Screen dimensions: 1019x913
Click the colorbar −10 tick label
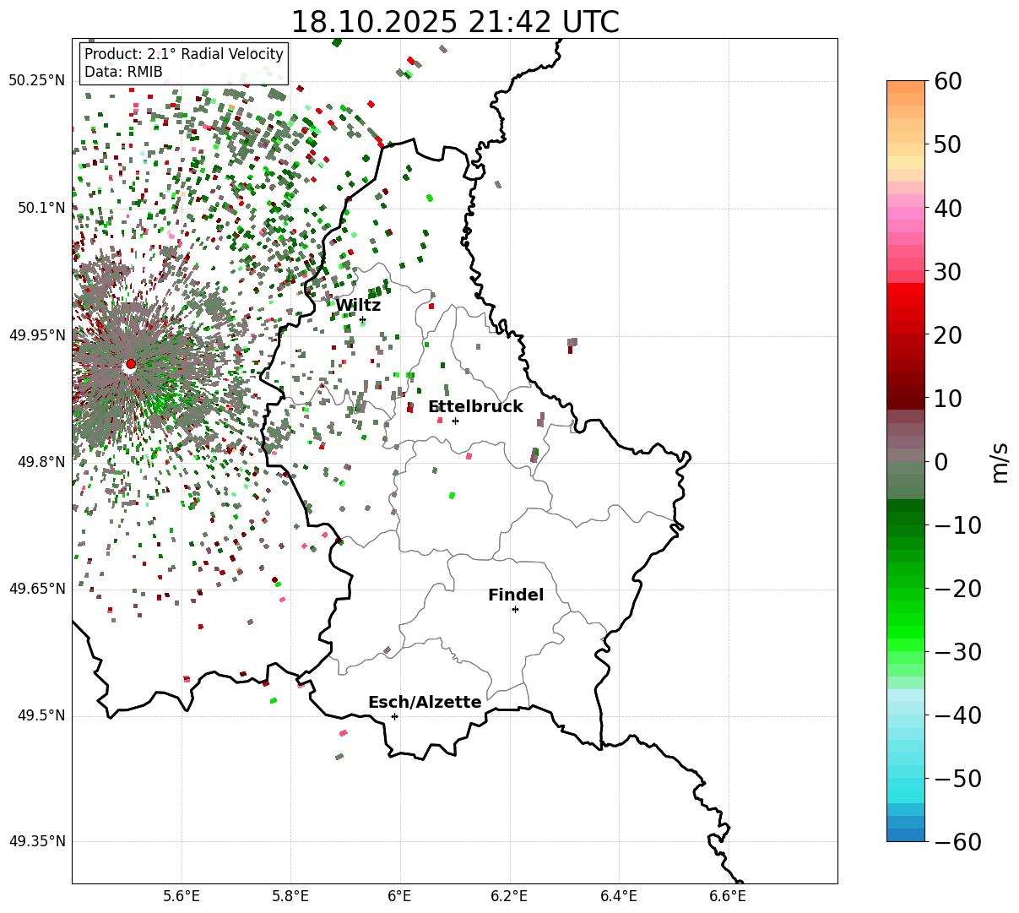(x=957, y=525)
